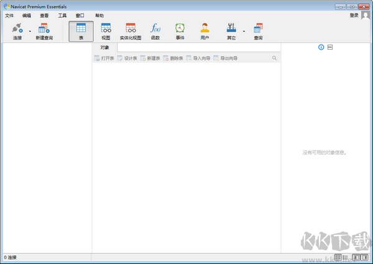Minimize the Navicat window

pyautogui.click(x=341, y=7)
